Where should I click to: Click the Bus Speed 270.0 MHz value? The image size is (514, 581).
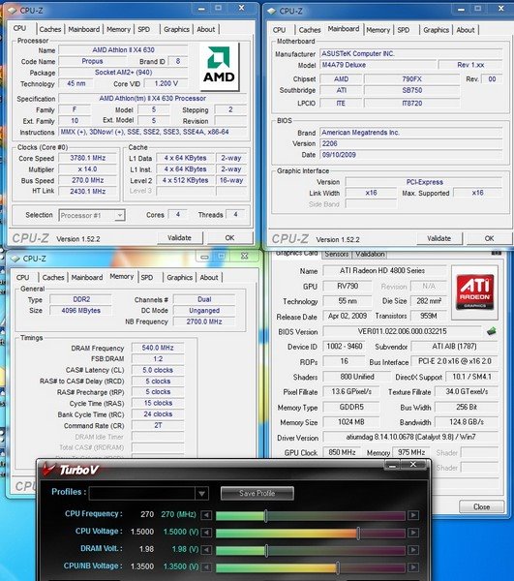pyautogui.click(x=88, y=180)
